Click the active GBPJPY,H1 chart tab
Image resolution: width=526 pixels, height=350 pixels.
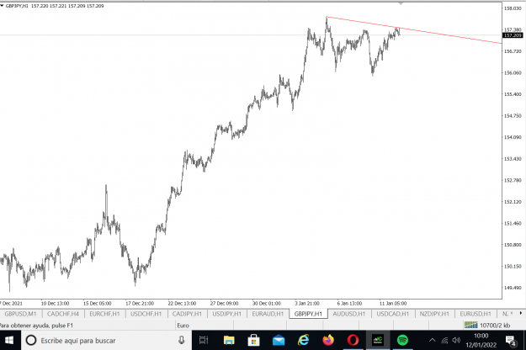pyautogui.click(x=308, y=314)
